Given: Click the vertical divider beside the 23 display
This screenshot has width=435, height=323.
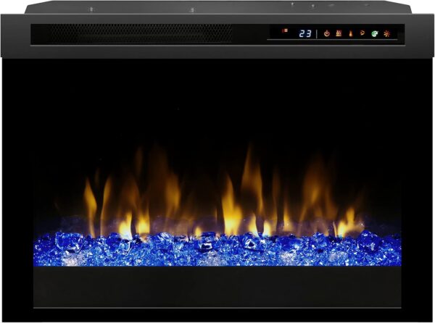Looking at the screenshot, I should (x=316, y=33).
